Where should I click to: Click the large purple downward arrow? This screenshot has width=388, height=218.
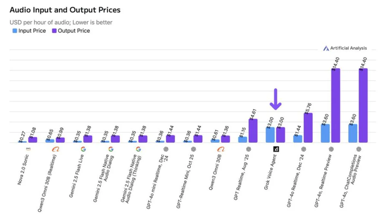276,99
